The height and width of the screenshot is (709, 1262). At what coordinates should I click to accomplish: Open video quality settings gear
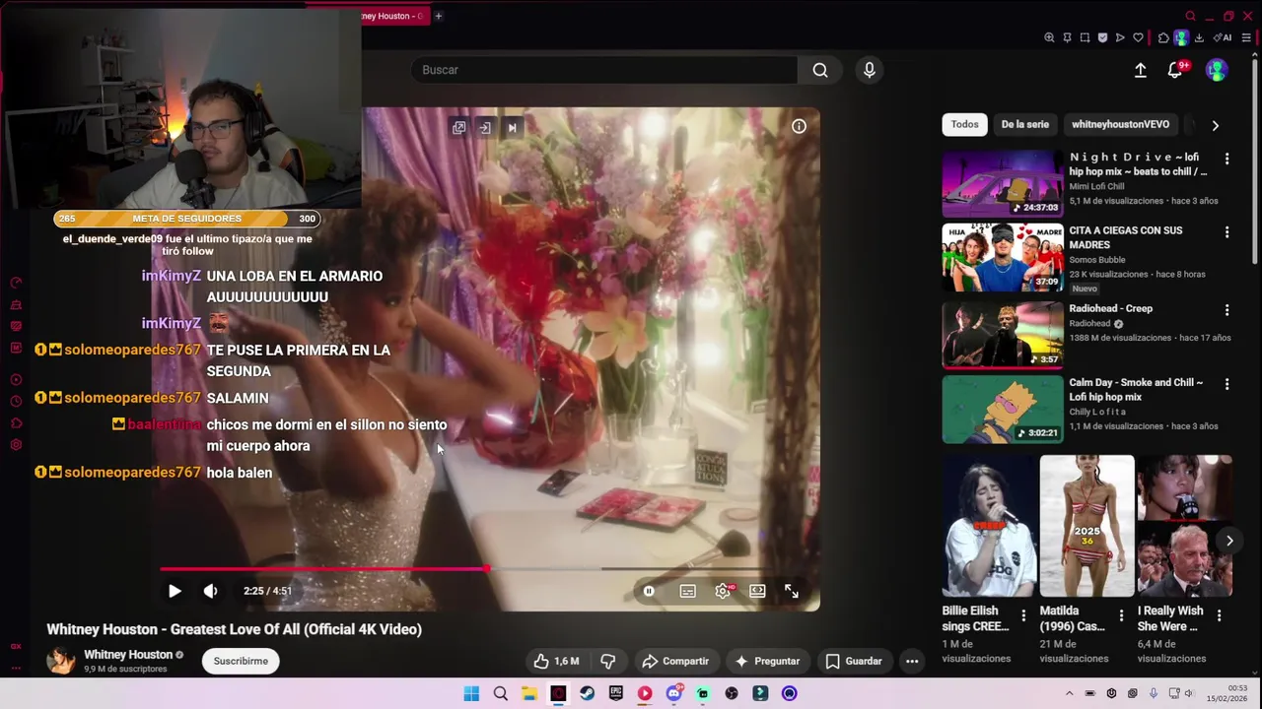pos(723,591)
